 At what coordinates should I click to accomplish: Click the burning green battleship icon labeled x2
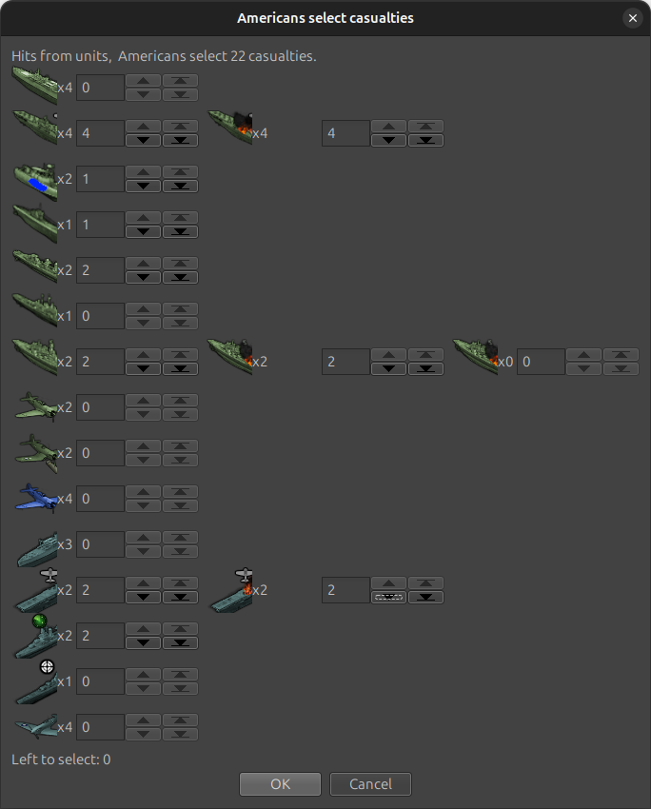pyautogui.click(x=230, y=357)
